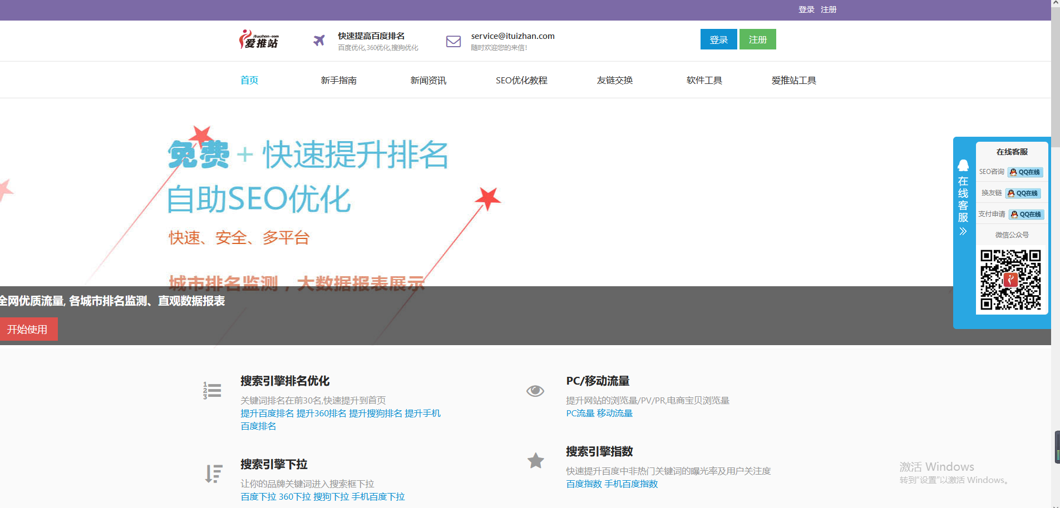
Task: Click the 手机百度指数 link
Action: 631,484
